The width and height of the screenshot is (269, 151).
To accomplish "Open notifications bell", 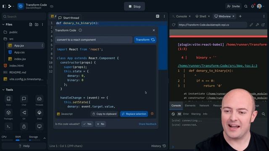I will pos(253,6).
